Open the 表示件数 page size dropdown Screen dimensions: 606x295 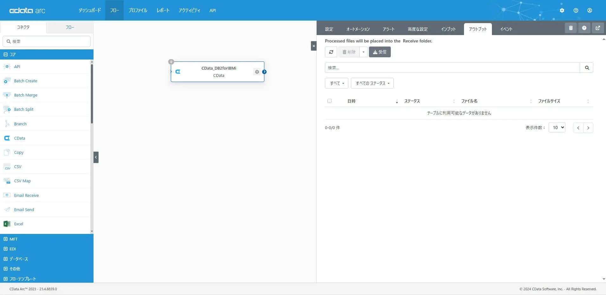pyautogui.click(x=557, y=128)
